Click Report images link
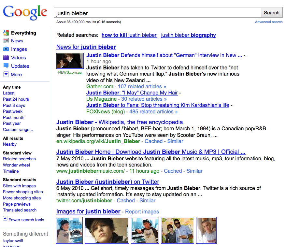Image resolution: width=285 pixels, height=247 pixels. tap(142, 212)
